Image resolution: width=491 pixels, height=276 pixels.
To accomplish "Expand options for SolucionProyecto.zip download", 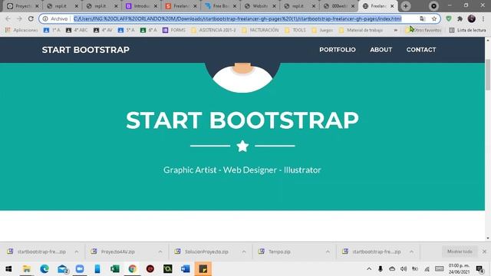I will (x=244, y=251).
